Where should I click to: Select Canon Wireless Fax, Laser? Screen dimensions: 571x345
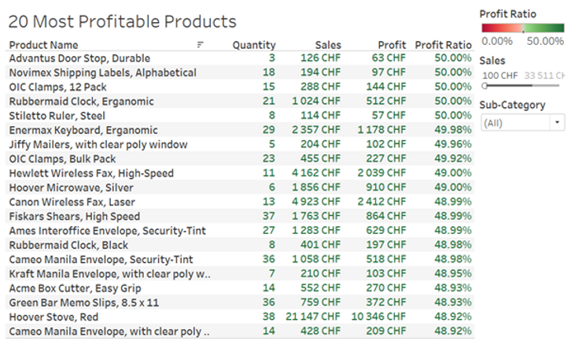click(72, 202)
